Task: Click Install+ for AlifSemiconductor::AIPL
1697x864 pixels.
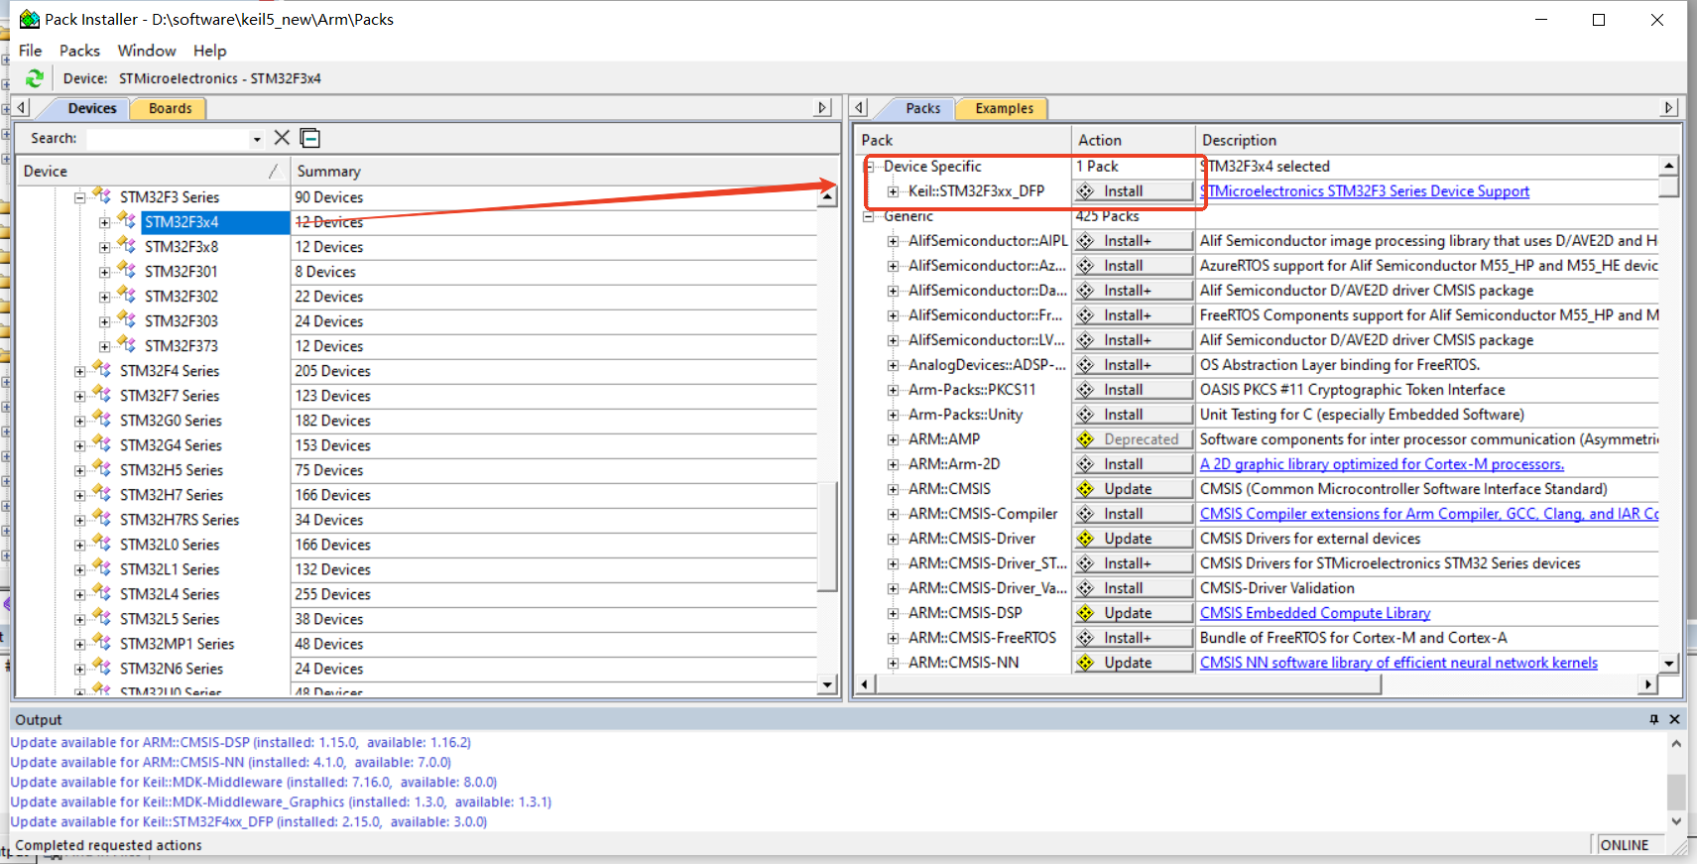Action: [1133, 241]
